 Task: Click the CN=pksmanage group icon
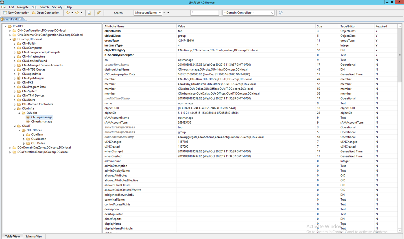(28, 122)
